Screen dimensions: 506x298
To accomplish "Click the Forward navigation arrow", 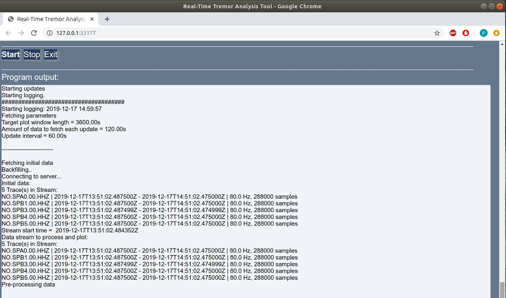I will (x=21, y=33).
